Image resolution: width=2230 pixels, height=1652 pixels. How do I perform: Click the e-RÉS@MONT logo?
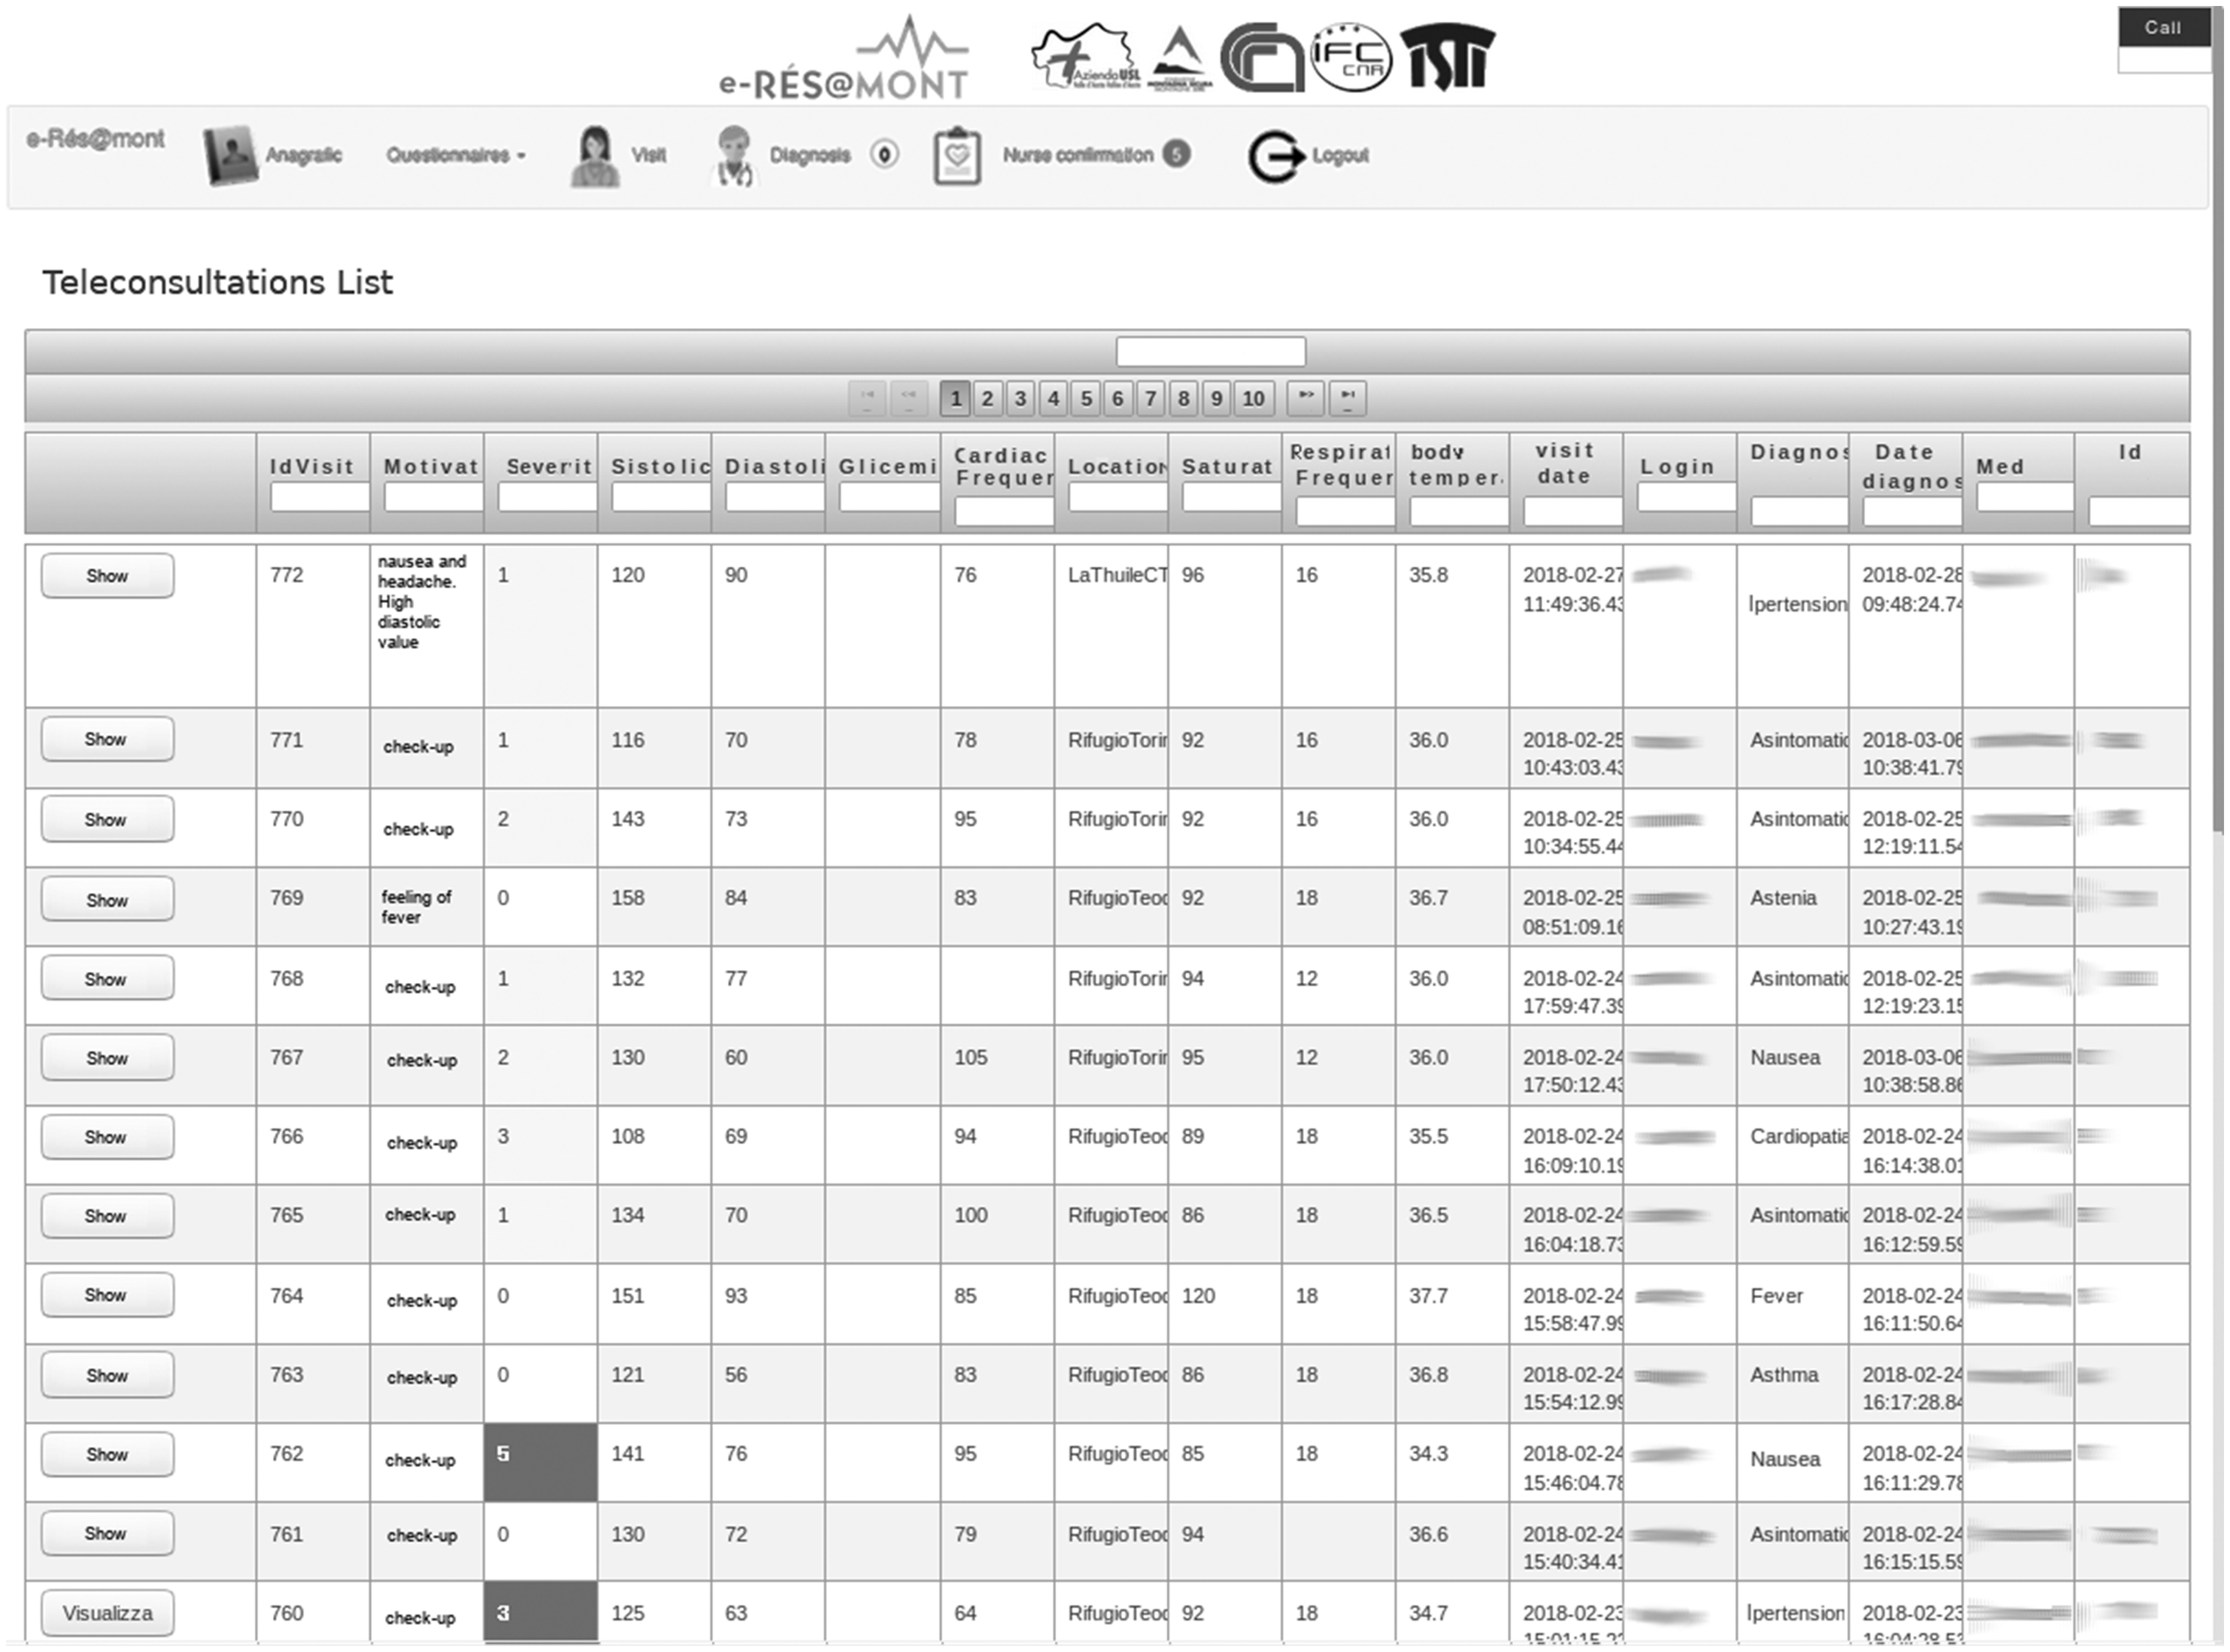(843, 57)
